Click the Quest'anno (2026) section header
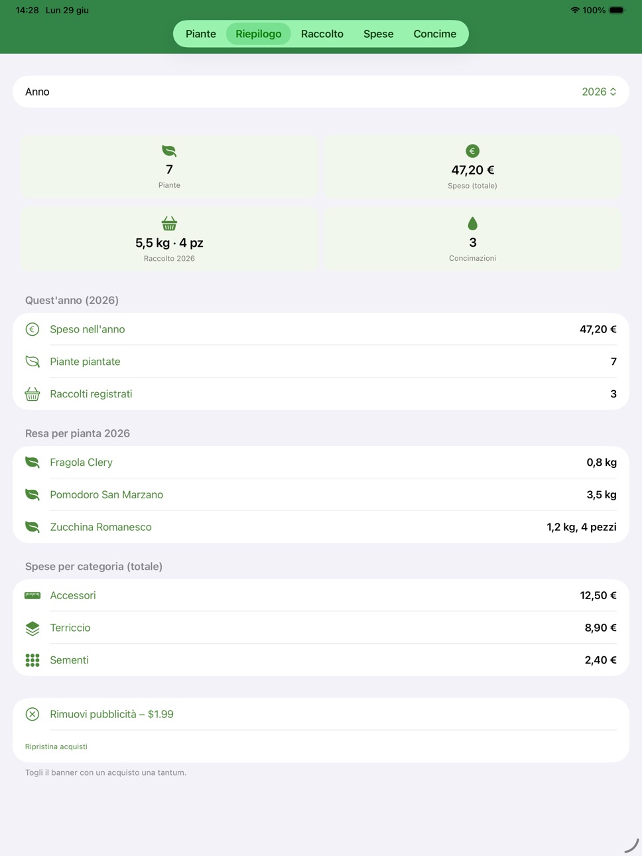 (72, 301)
